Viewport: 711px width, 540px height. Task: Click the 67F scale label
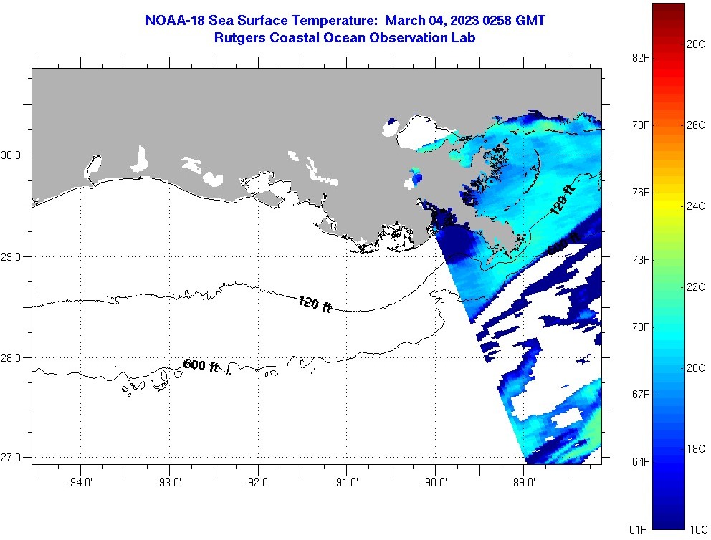pos(640,395)
